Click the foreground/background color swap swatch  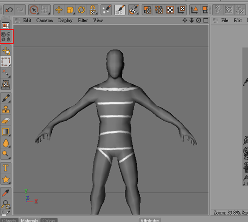[x=6, y=213]
